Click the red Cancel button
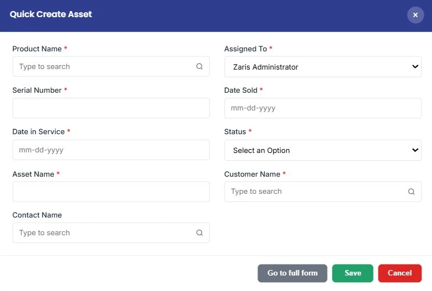This screenshot has height=291, width=432. click(x=400, y=273)
